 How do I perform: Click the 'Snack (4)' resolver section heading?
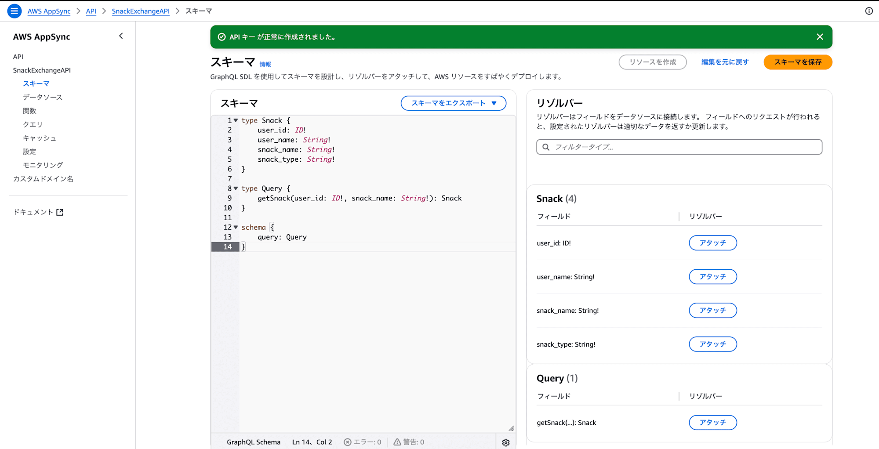click(x=556, y=199)
